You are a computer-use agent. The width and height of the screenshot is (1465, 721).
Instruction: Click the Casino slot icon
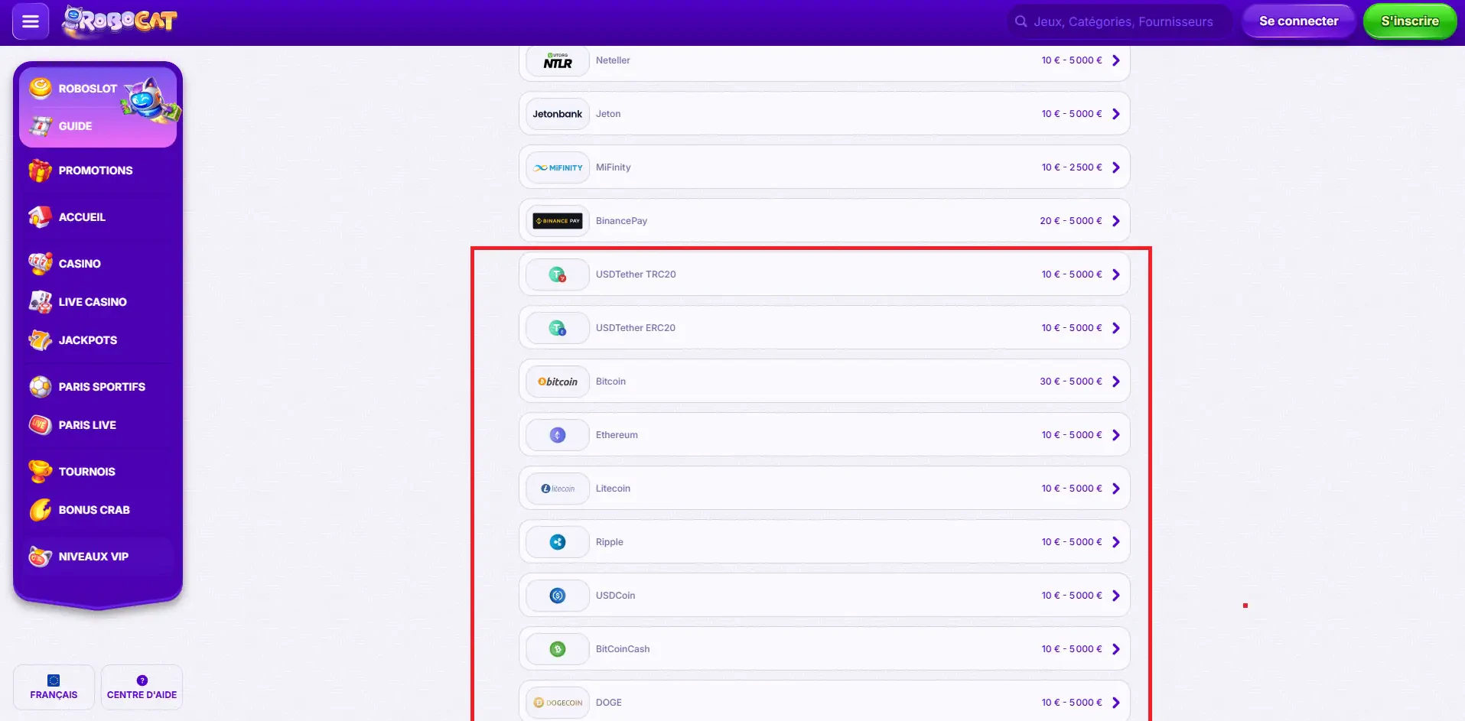[40, 264]
